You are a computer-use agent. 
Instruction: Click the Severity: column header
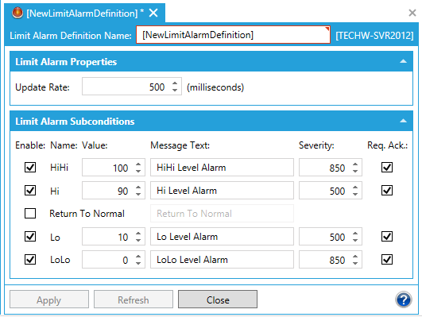click(316, 145)
